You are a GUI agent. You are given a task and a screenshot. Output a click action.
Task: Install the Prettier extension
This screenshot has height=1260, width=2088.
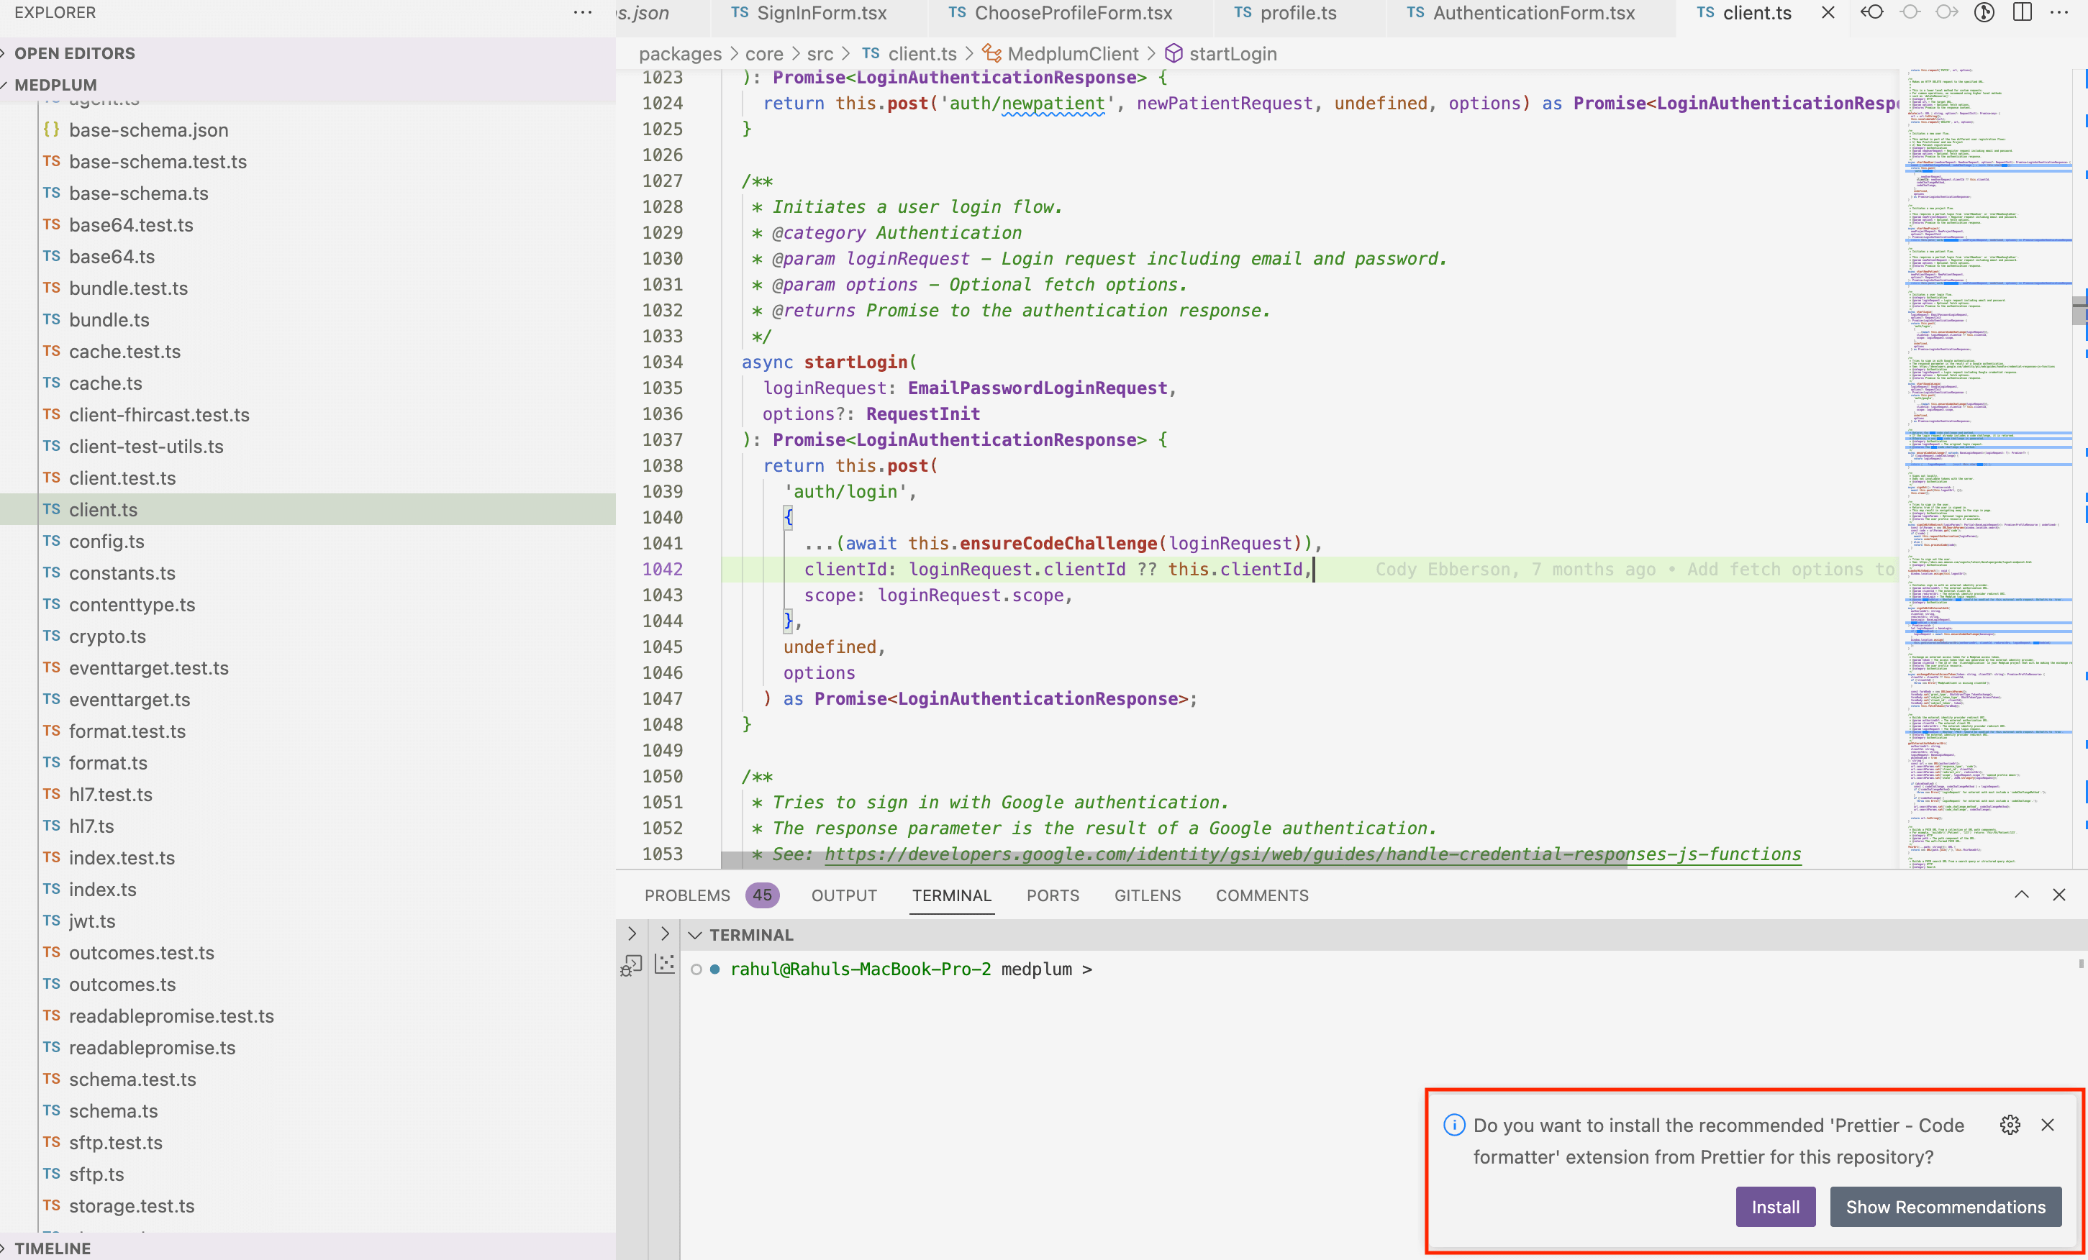[1774, 1207]
